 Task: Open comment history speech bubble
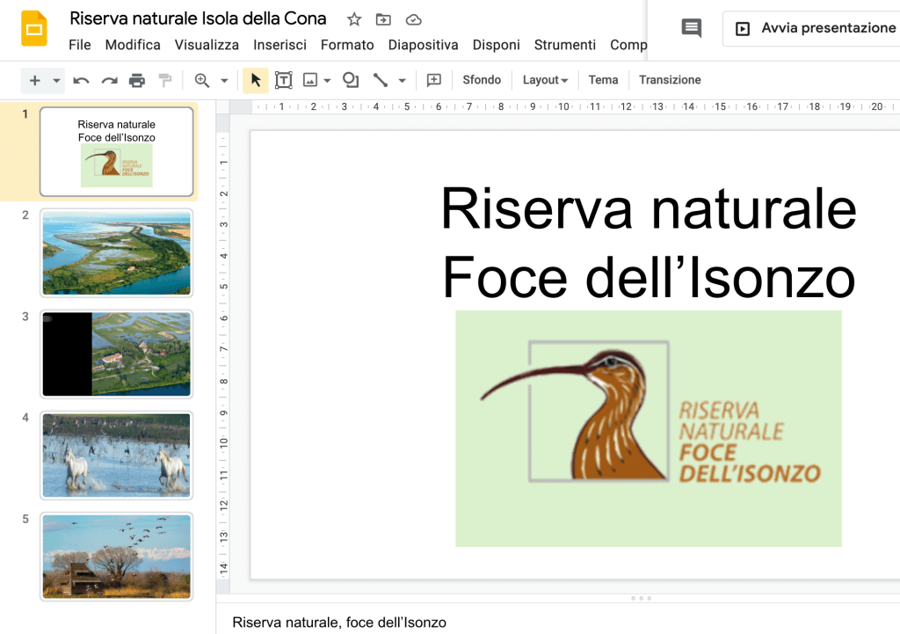click(692, 28)
